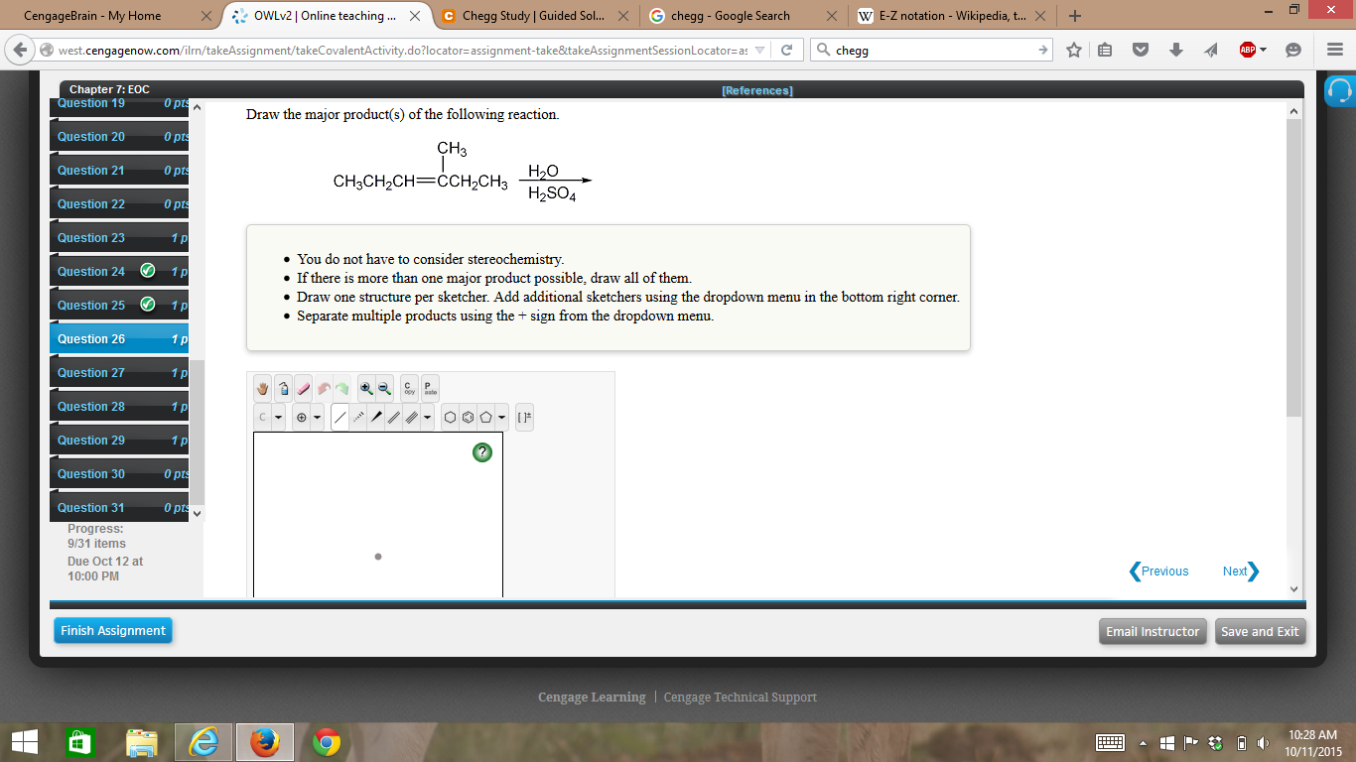Click the undo arrow in sketcher

click(324, 389)
